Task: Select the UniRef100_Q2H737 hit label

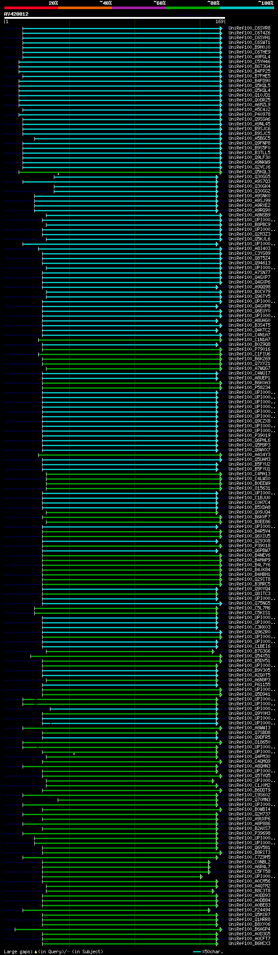Action: pos(249,814)
